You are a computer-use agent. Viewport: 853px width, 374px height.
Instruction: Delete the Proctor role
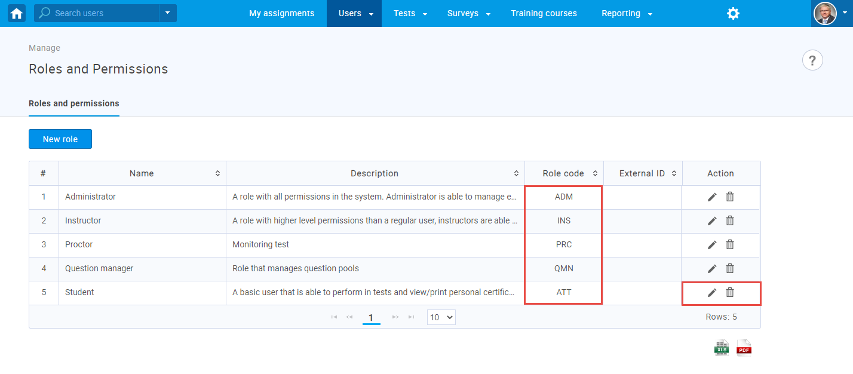click(x=730, y=244)
